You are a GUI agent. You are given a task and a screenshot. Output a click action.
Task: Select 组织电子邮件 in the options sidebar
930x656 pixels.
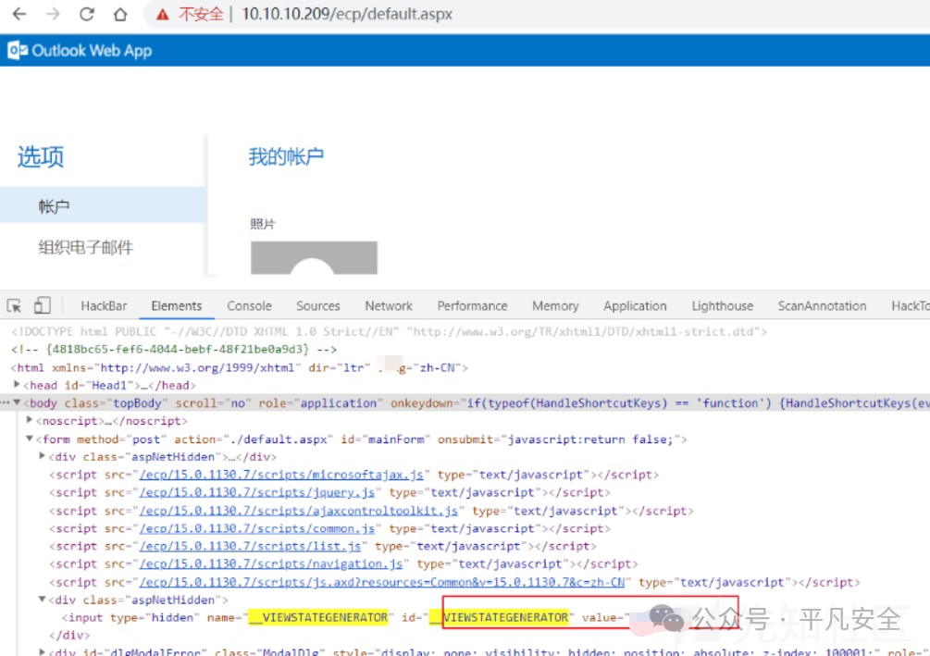click(86, 247)
